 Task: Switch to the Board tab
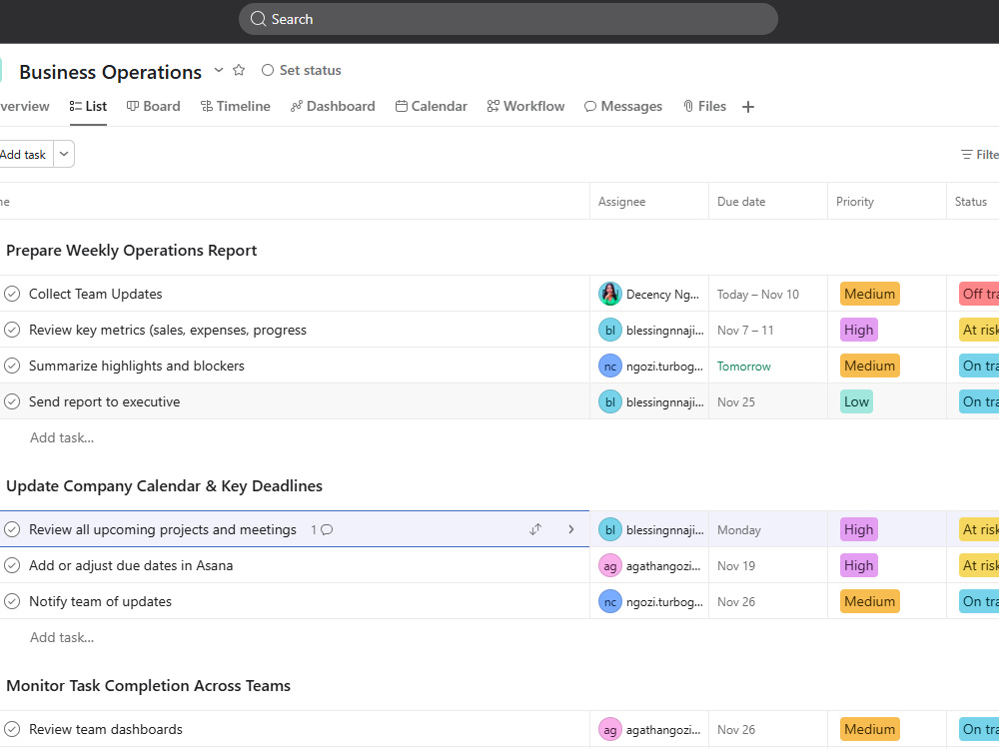click(x=154, y=107)
